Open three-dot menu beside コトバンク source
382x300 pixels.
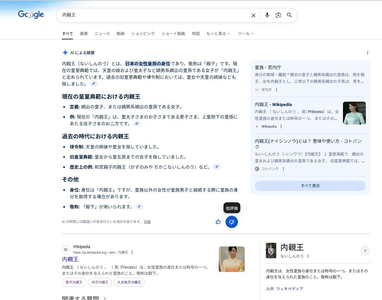coord(283,169)
